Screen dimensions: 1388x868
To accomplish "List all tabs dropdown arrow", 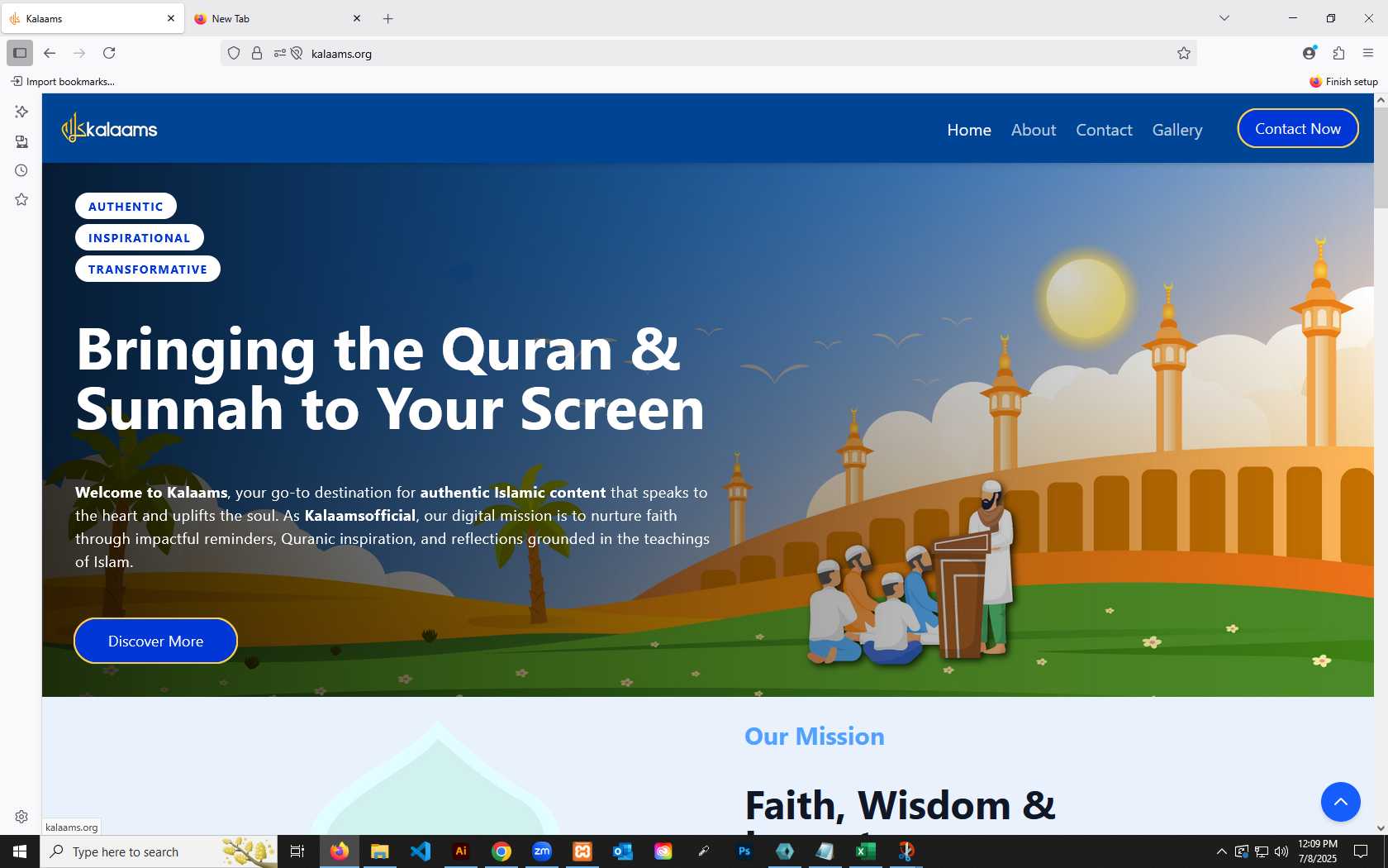I will 1224,18.
